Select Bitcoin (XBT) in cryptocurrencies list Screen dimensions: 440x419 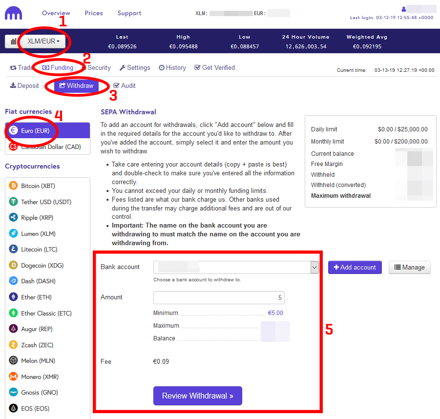[x=47, y=186]
